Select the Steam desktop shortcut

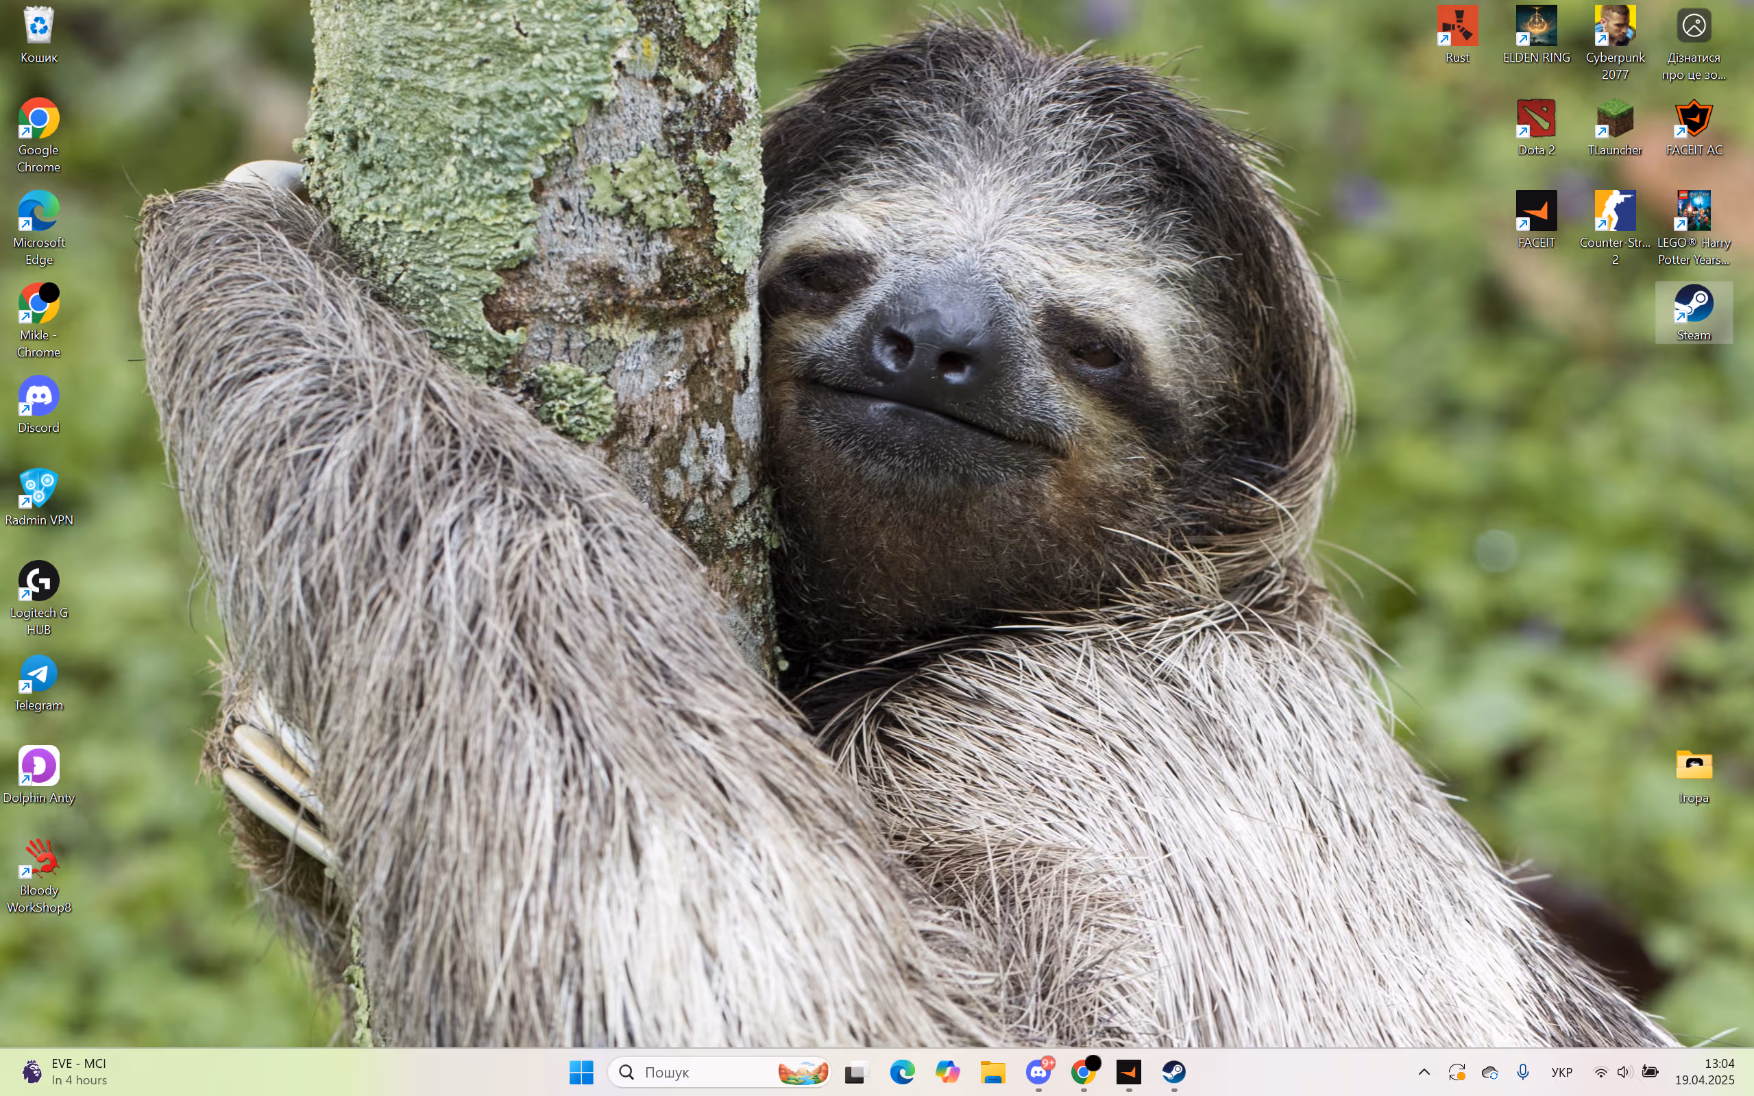click(1693, 313)
